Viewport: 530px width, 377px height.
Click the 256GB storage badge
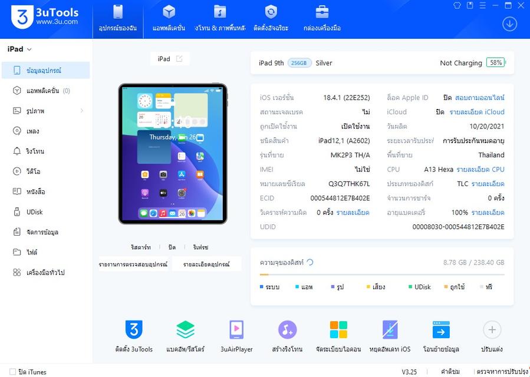tap(299, 63)
